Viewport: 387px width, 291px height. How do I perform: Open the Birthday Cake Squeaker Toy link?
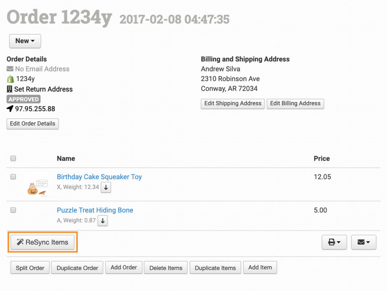[x=99, y=177]
